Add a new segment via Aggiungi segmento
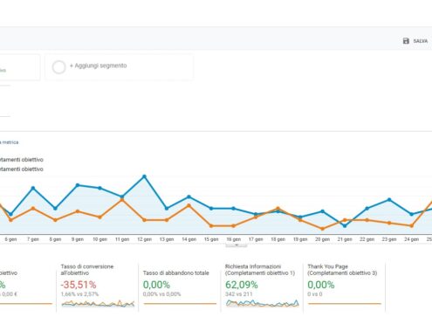 98,65
